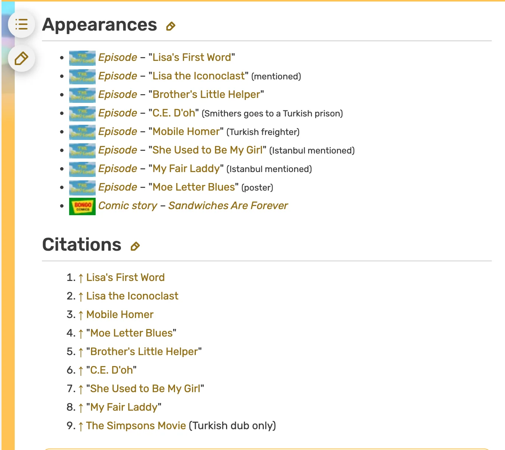Click the thumbnail beside Moe Letter Blues
The width and height of the screenshot is (505, 450).
(82, 188)
